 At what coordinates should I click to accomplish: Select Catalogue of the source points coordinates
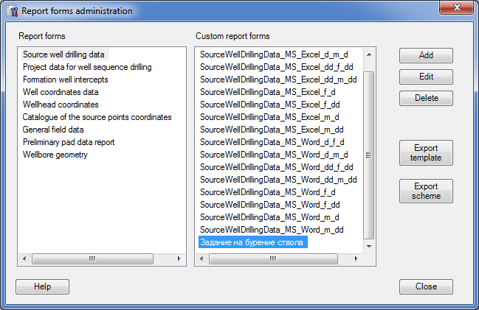coord(97,117)
